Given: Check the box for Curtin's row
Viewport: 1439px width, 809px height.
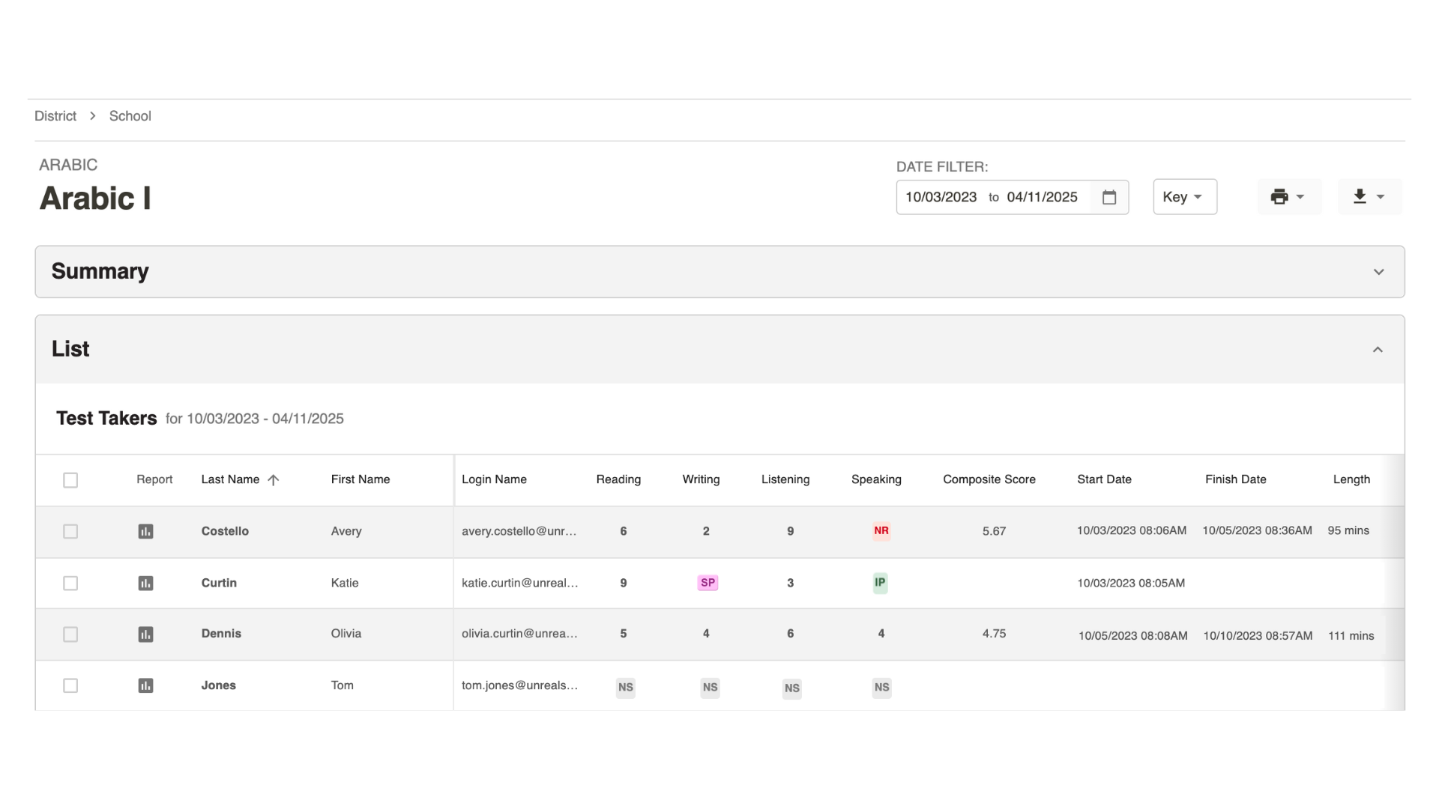Looking at the screenshot, I should [70, 584].
